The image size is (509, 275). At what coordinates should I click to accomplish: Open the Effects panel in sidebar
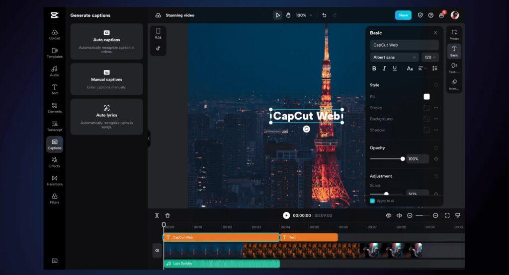(55, 162)
